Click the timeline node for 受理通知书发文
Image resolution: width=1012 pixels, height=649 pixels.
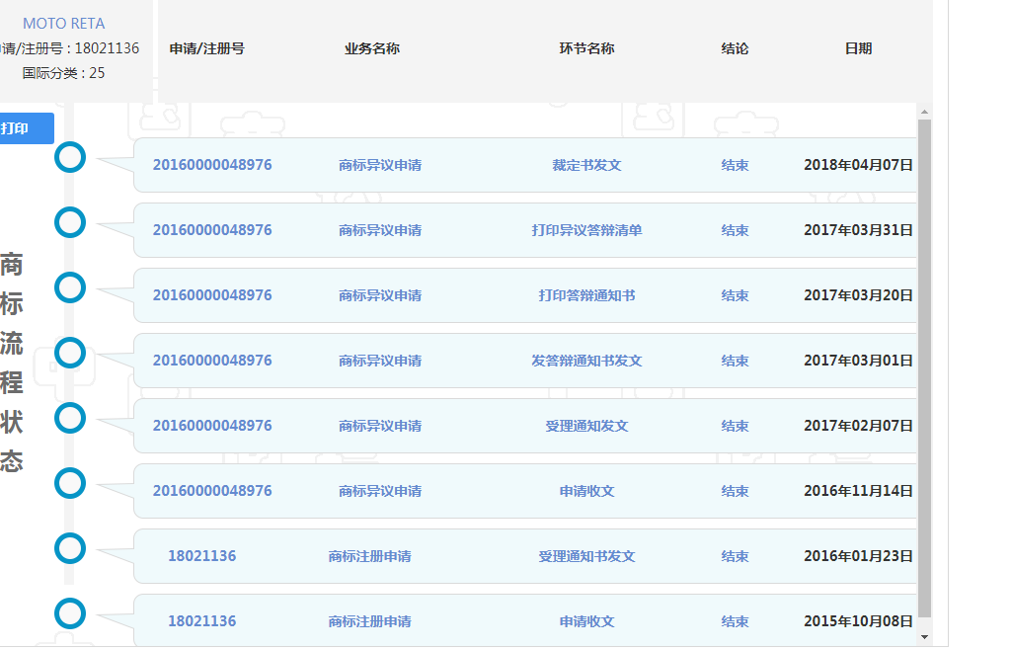pos(70,548)
